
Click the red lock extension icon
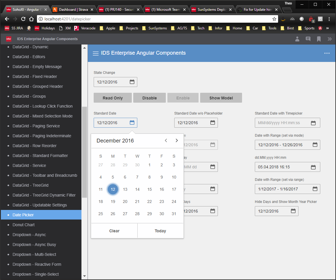tap(311, 19)
